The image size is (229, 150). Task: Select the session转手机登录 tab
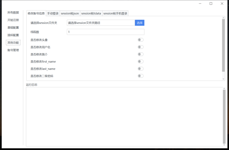[115, 13]
